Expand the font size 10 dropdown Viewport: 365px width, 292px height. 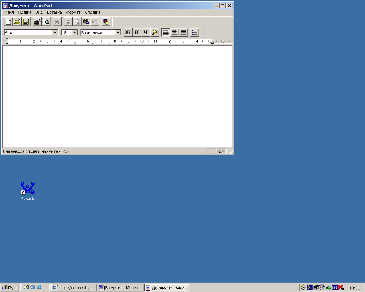pyautogui.click(x=75, y=33)
